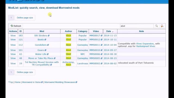View the Gondoliers row
The width and height of the screenshot is (174, 98).
tap(13, 45)
